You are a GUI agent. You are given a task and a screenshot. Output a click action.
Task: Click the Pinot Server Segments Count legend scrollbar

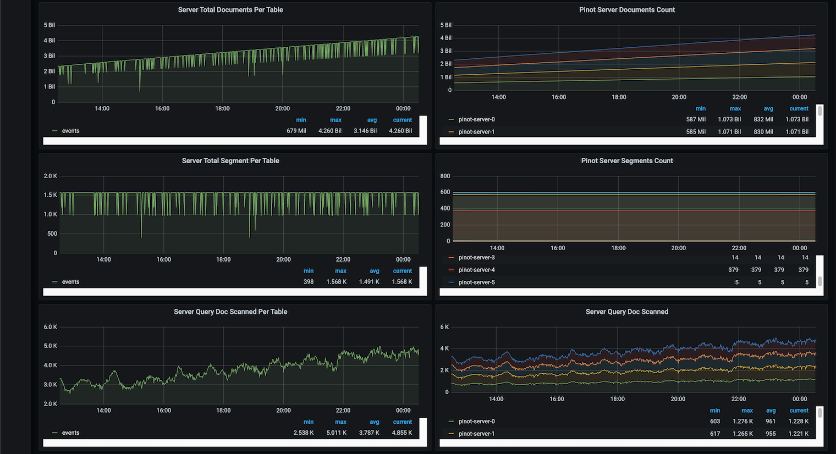(x=820, y=281)
